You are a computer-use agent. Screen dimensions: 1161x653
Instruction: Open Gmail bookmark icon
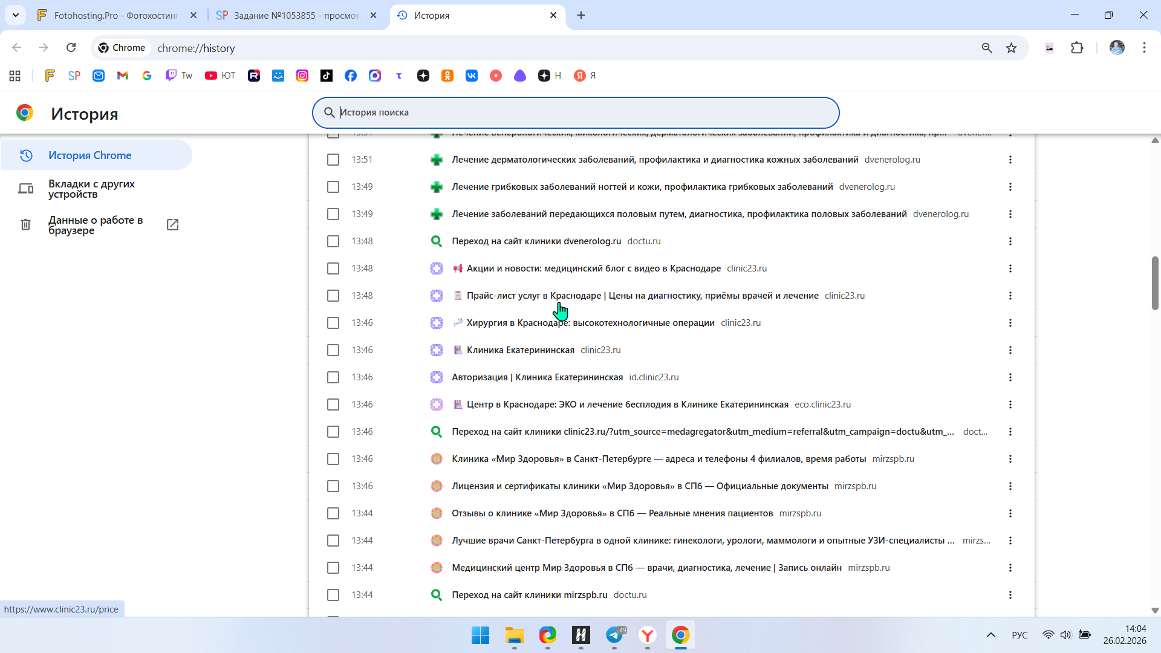(123, 76)
